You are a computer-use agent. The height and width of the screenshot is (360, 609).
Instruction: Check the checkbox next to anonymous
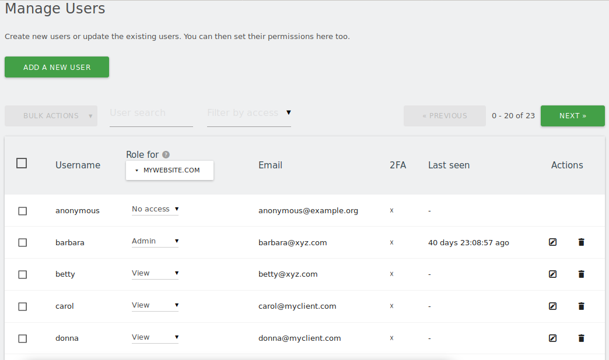[22, 211]
